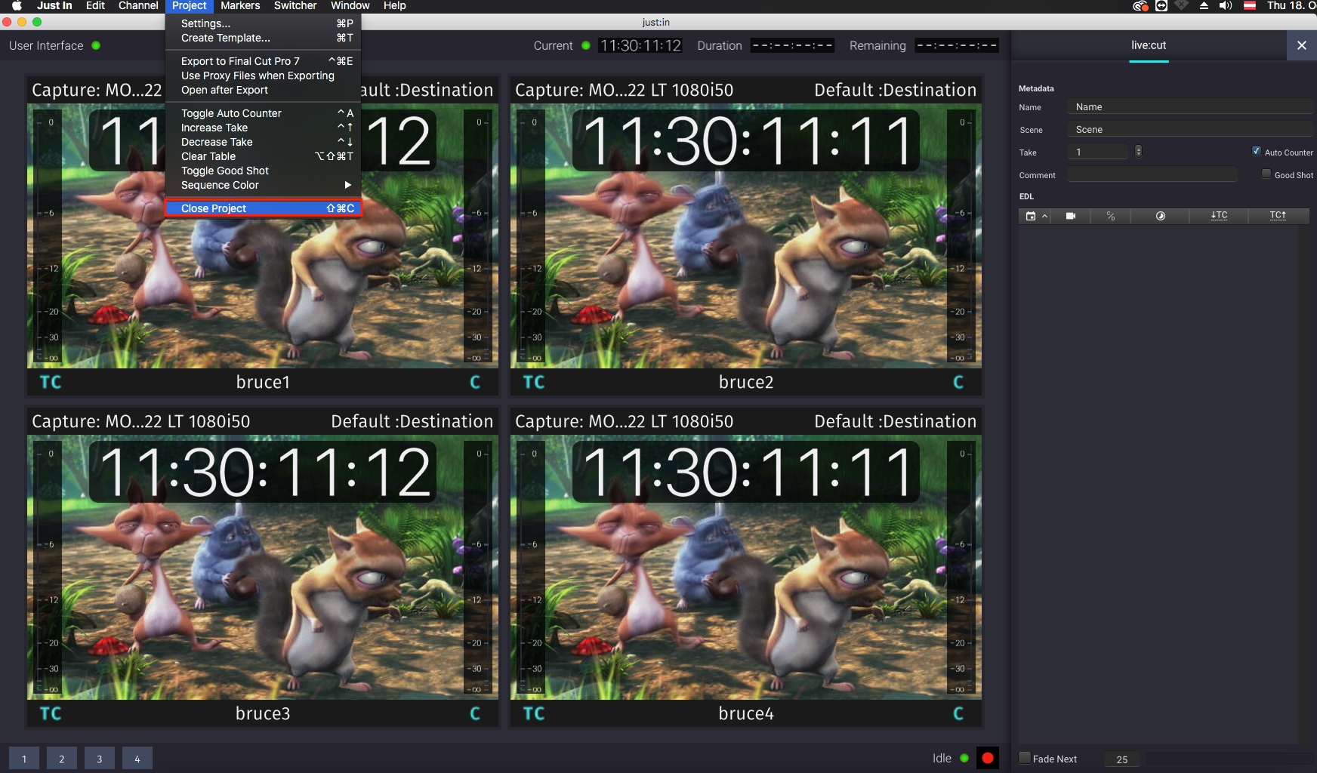The height and width of the screenshot is (773, 1317).
Task: Click the EDL camera column icon
Action: point(1070,216)
